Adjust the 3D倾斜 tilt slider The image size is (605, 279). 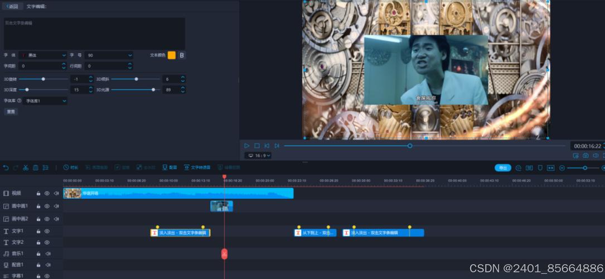tap(136, 79)
